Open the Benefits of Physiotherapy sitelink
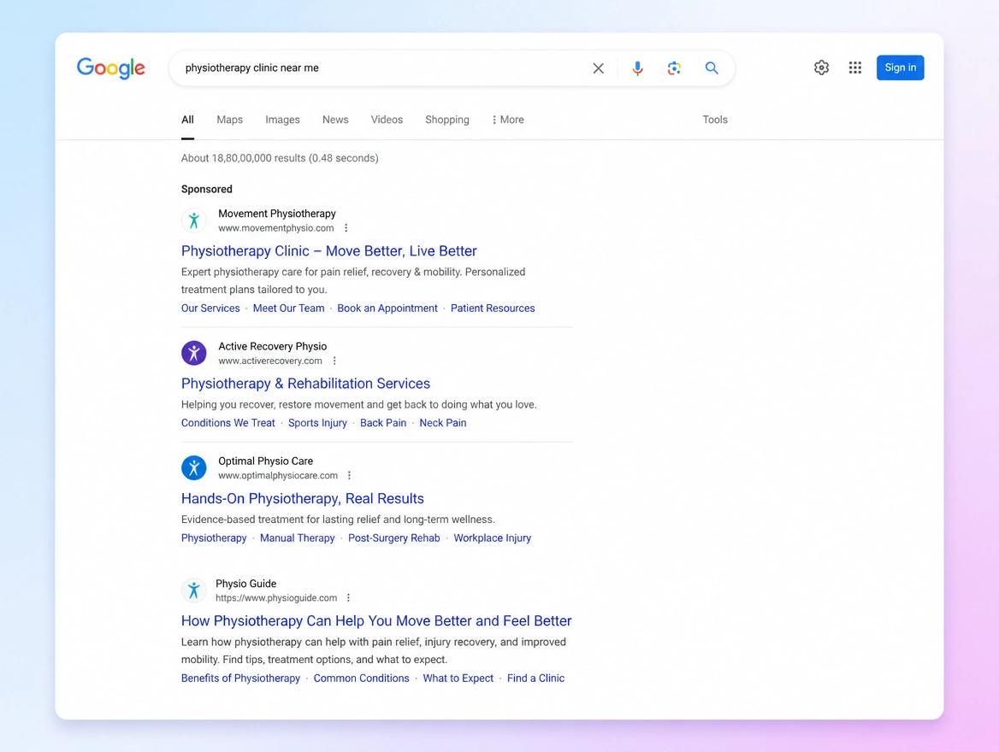 [x=240, y=679]
